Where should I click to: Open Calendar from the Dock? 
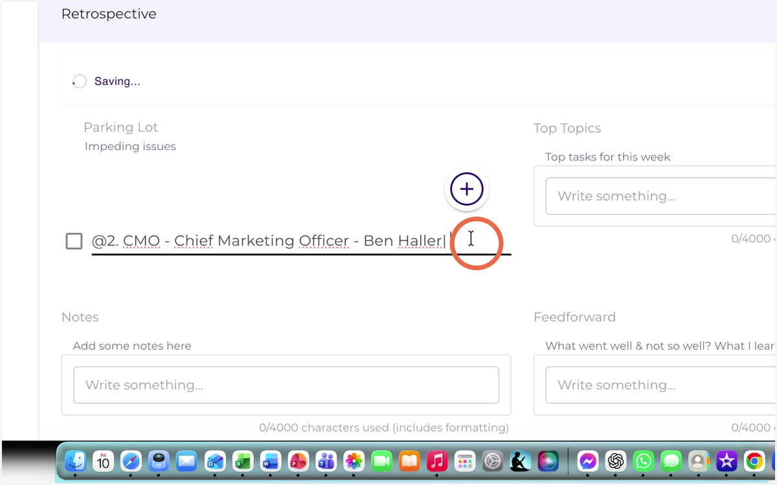tap(104, 460)
